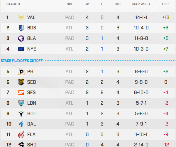Open the VAL team name link
The image size is (176, 147).
[x=31, y=17]
